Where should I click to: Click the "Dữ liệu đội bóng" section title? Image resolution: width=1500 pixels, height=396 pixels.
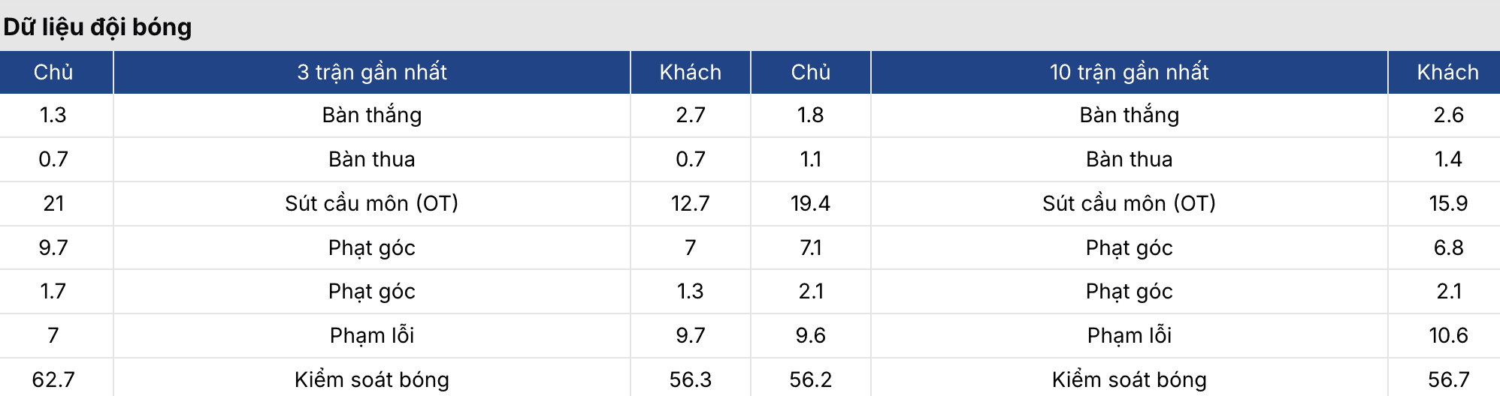click(x=98, y=27)
